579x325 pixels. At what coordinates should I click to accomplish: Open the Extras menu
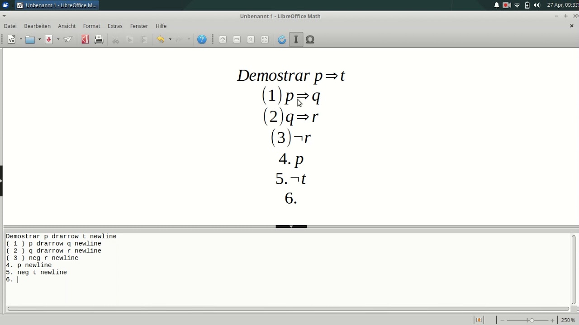(115, 26)
